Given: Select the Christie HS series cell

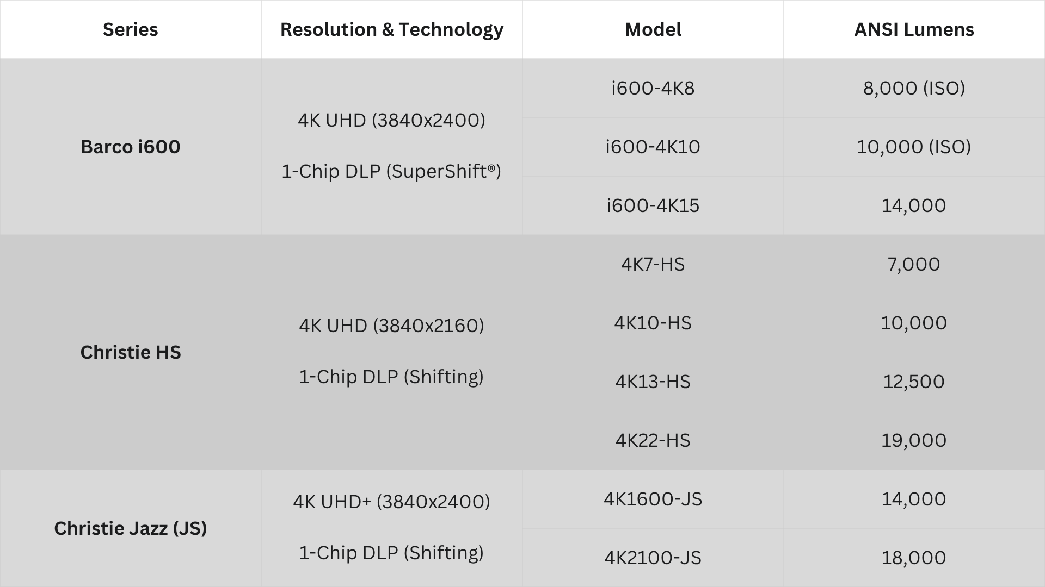Looking at the screenshot, I should [131, 352].
